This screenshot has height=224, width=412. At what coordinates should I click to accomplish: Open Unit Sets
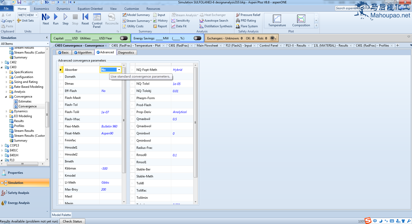click(25, 21)
